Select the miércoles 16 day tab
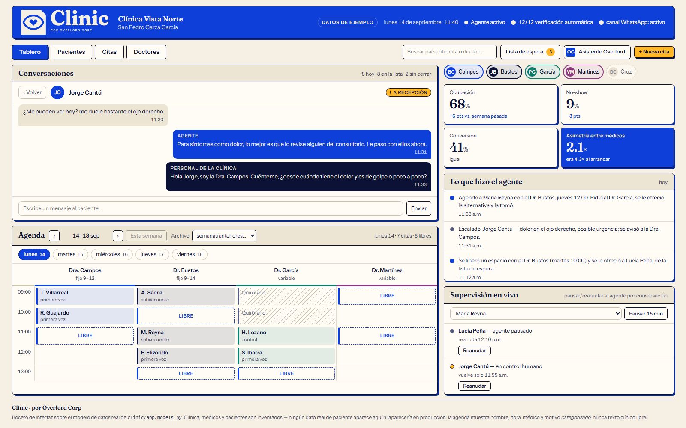The image size is (686, 428). click(x=112, y=254)
